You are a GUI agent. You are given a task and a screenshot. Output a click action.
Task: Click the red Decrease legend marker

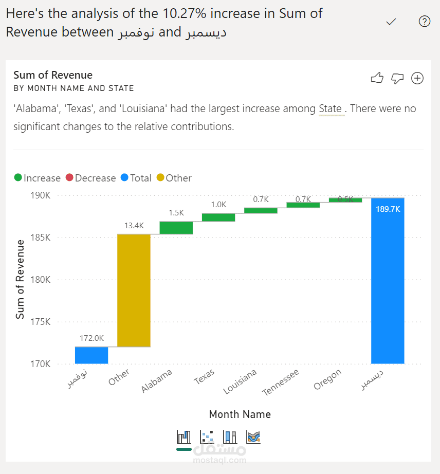click(x=69, y=177)
